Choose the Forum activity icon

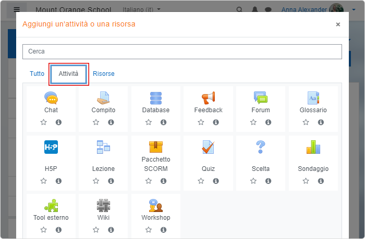tap(261, 98)
